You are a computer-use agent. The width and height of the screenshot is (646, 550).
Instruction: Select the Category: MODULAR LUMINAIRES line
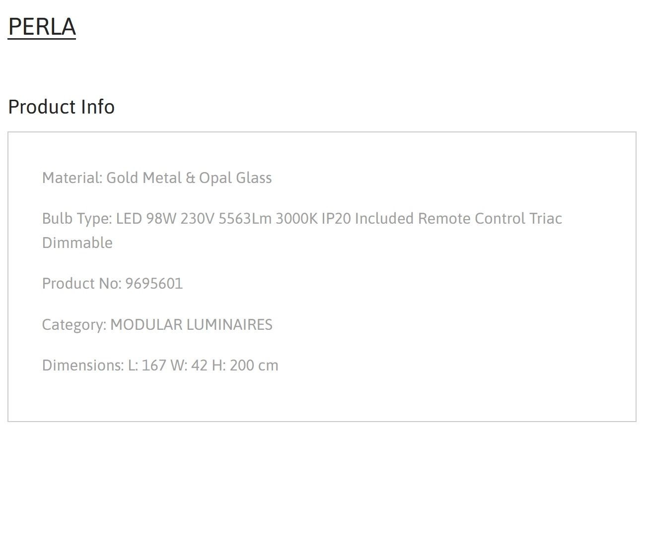[157, 324]
